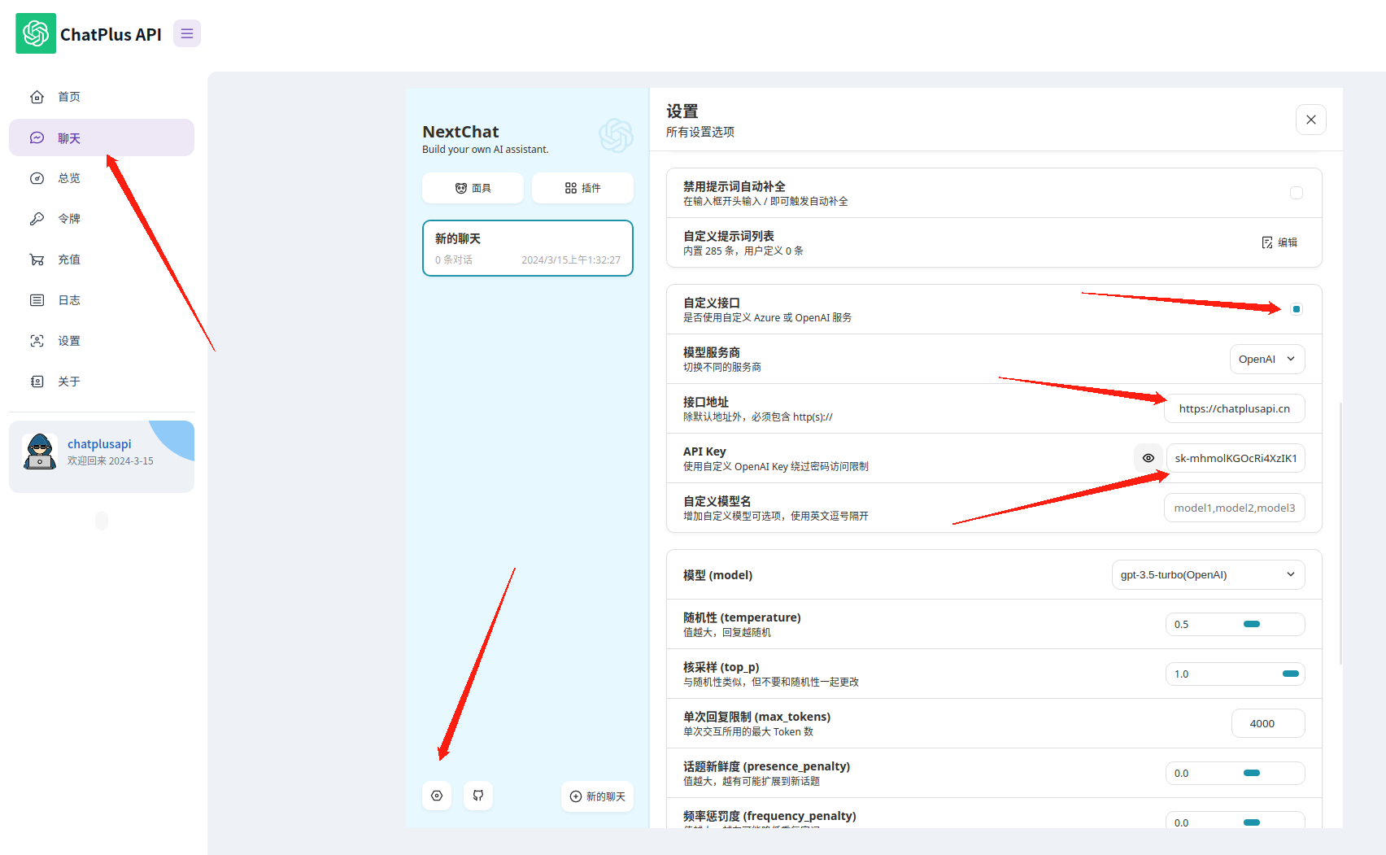Select the 新的聊天 conversation card
The width and height of the screenshot is (1386, 855).
coord(528,248)
